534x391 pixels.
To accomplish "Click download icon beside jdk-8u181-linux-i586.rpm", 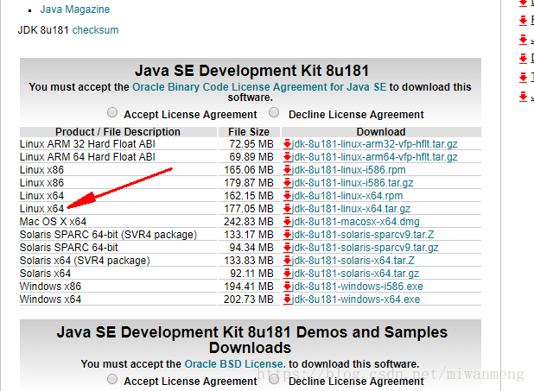I will 287,170.
